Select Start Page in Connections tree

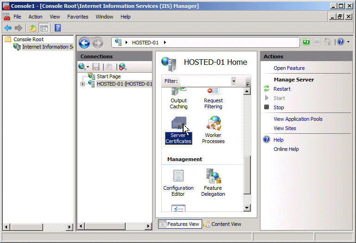(109, 76)
